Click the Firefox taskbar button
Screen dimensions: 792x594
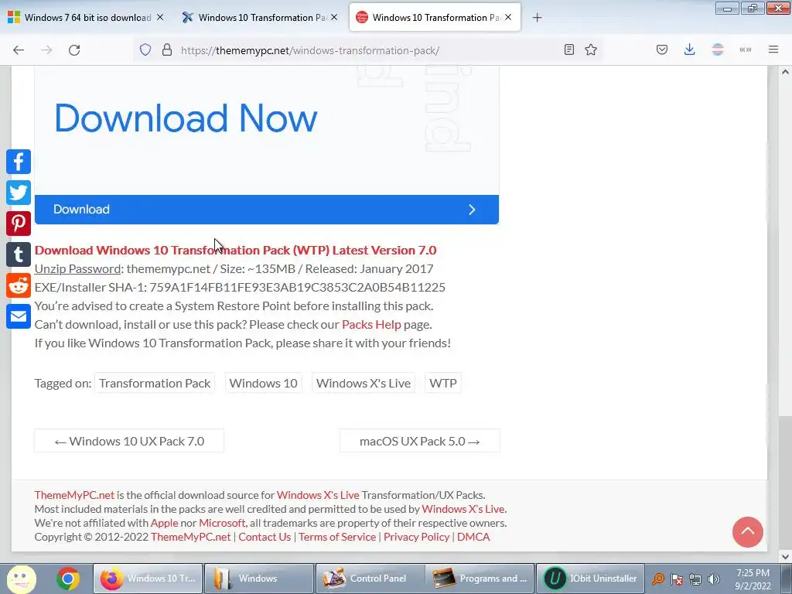click(148, 579)
